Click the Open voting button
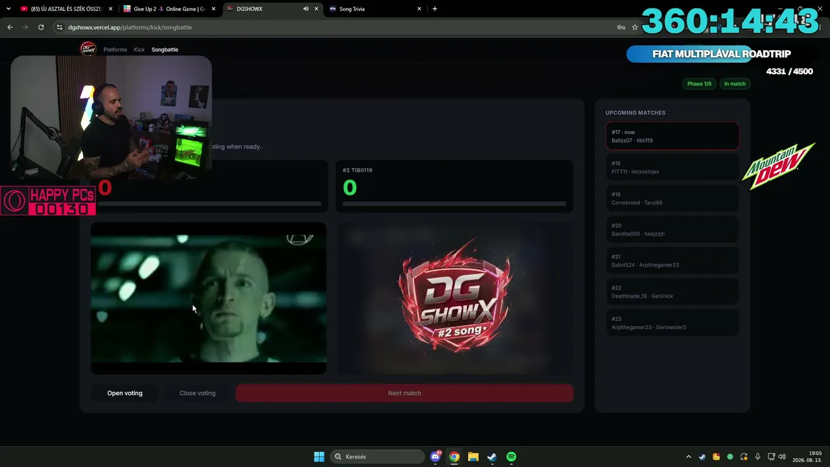830x467 pixels. [125, 393]
